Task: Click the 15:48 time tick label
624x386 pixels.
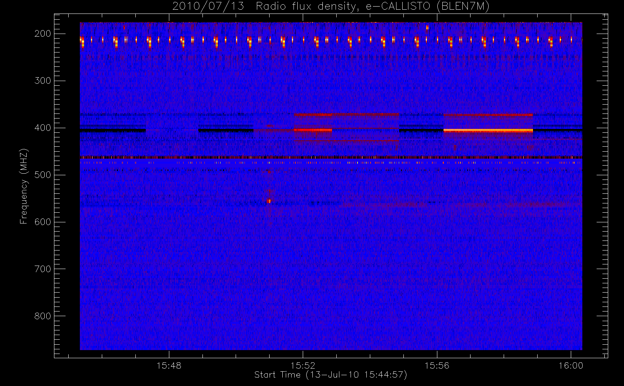Action: [169, 366]
